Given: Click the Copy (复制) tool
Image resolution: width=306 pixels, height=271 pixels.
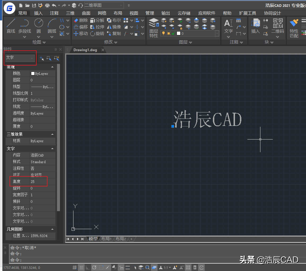Looking at the screenshot, I should click(114, 34).
